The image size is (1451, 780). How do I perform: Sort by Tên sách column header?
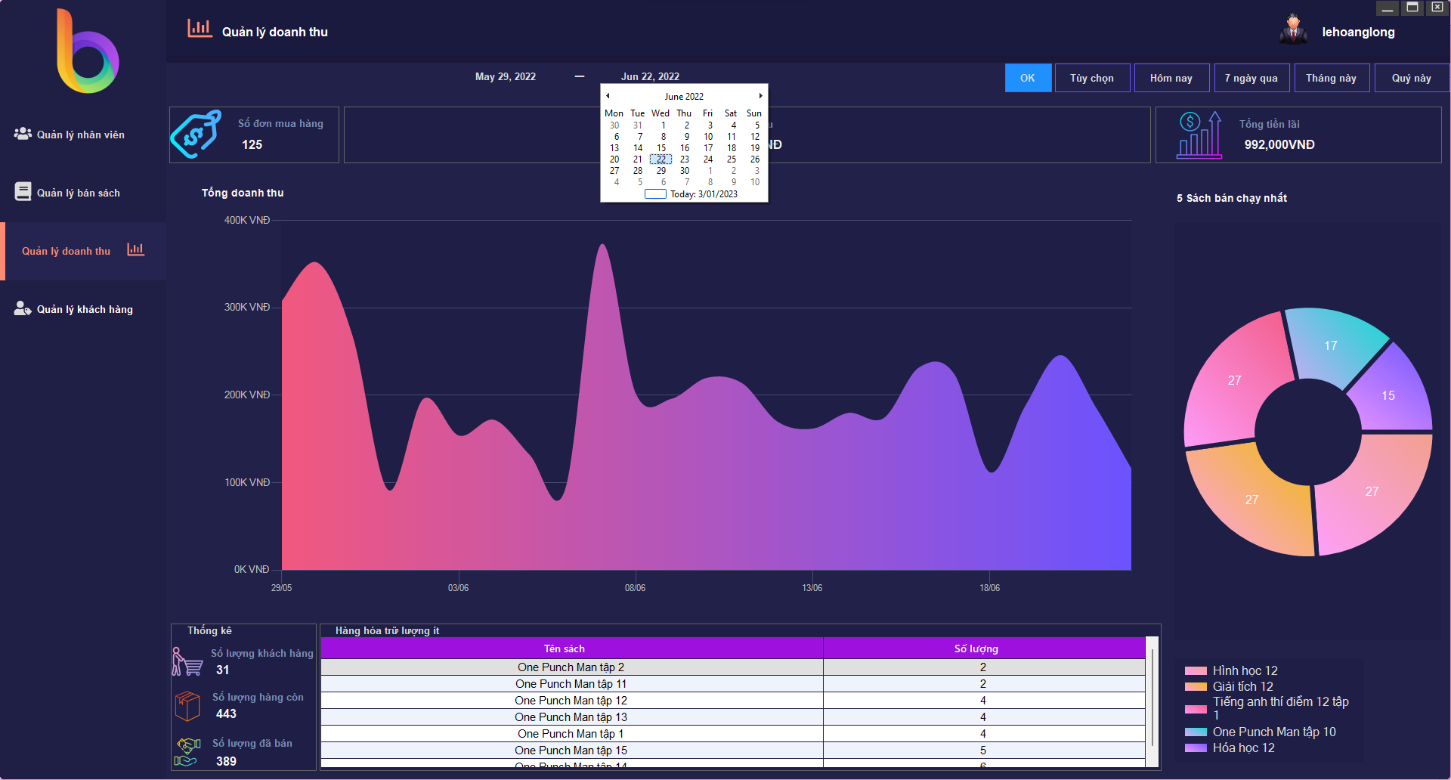[x=572, y=648]
